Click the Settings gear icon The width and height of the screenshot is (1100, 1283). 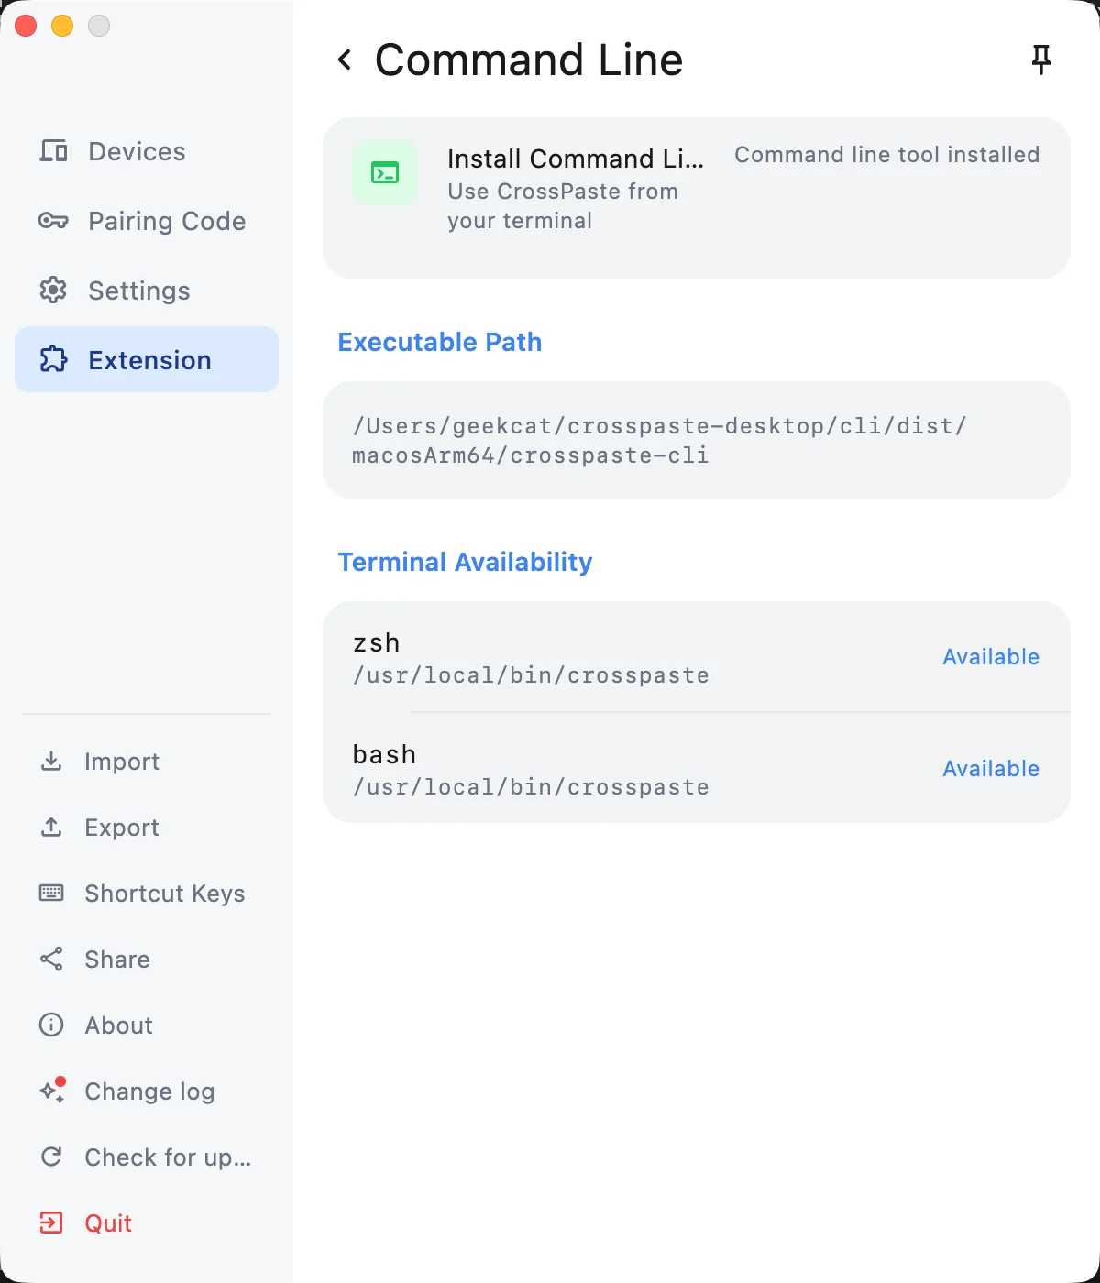pos(53,291)
